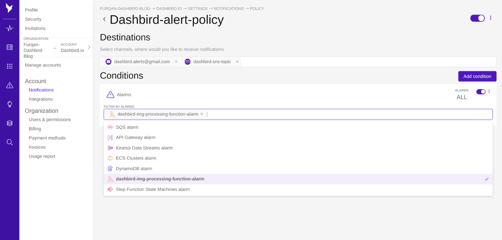Open the three-dot menu beside policy toggle
This screenshot has height=240, width=502.
(491, 18)
